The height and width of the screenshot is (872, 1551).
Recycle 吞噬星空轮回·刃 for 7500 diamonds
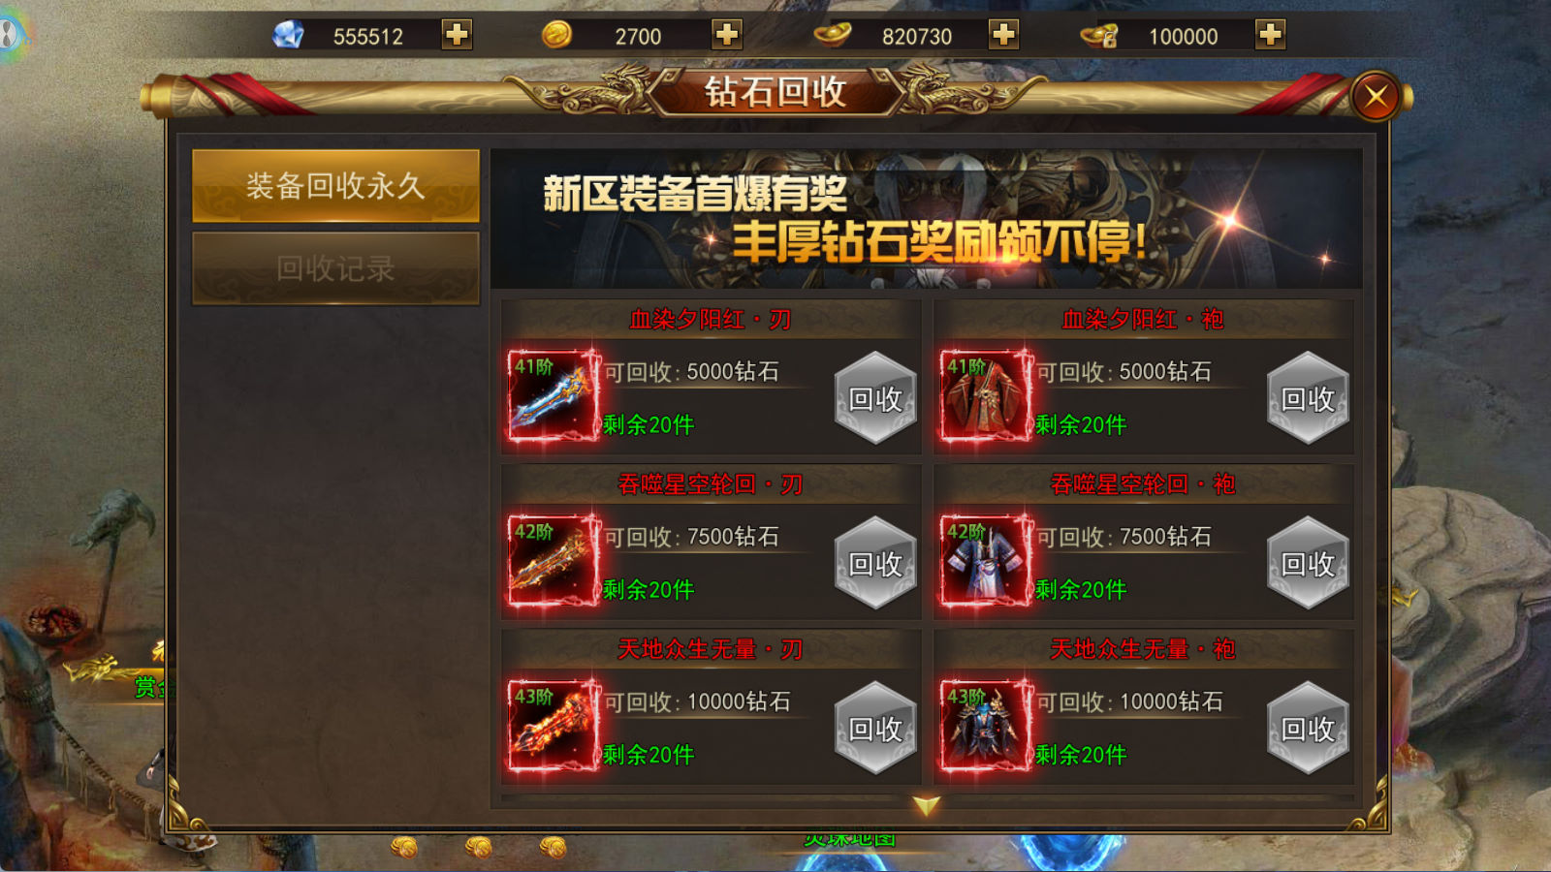coord(876,563)
